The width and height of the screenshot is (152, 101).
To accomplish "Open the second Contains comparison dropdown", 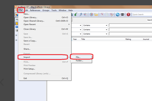I will coord(95,30).
